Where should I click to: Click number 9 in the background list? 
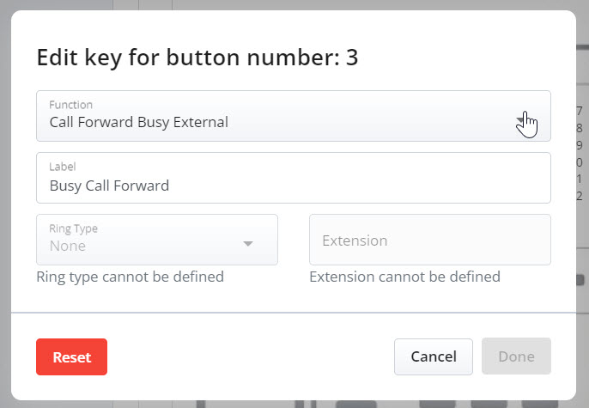[580, 145]
